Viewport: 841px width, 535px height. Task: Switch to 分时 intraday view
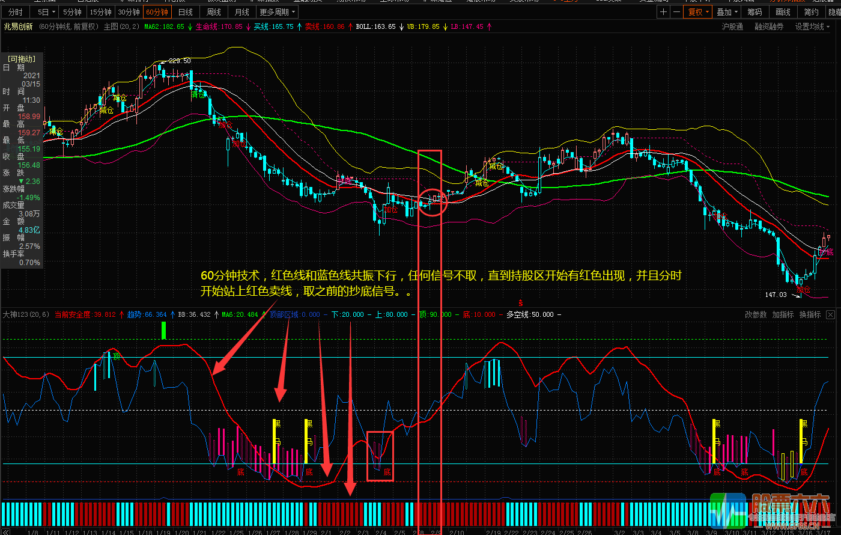coord(16,12)
